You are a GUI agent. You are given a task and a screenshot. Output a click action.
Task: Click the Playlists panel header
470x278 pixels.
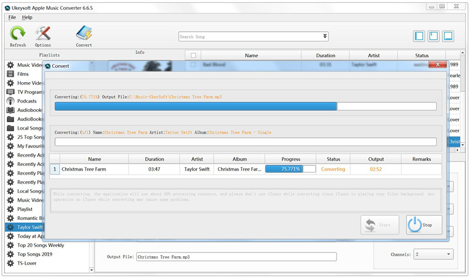point(49,55)
